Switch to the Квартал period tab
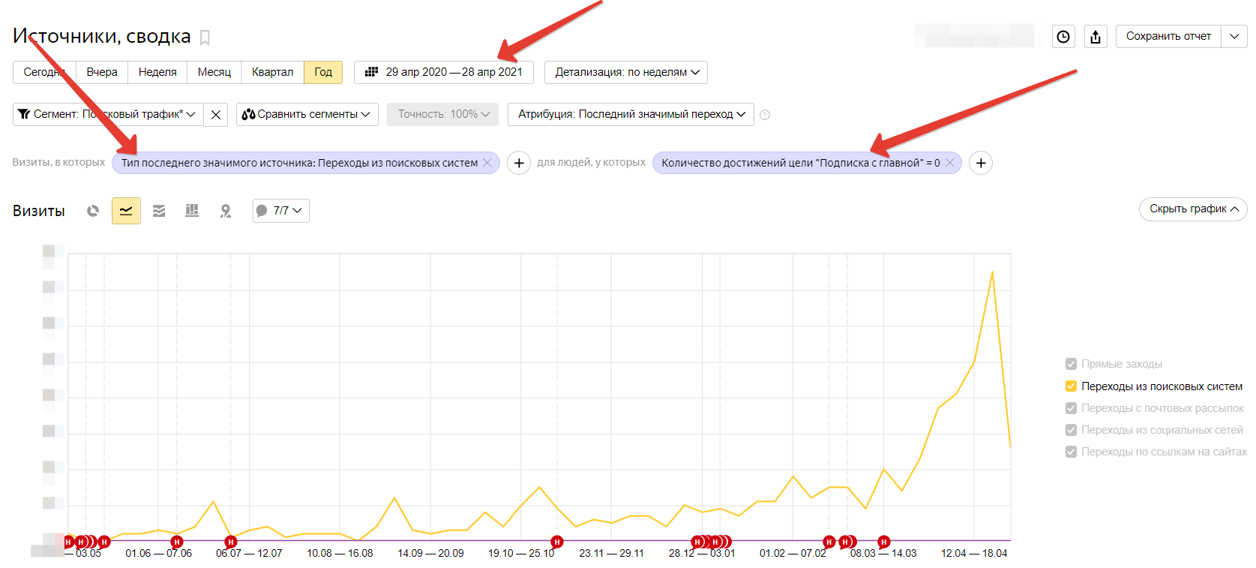Image resolution: width=1256 pixels, height=568 pixels. pyautogui.click(x=272, y=72)
